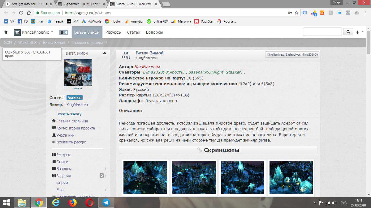Show hidden system tray icons arrow

(x=315, y=203)
